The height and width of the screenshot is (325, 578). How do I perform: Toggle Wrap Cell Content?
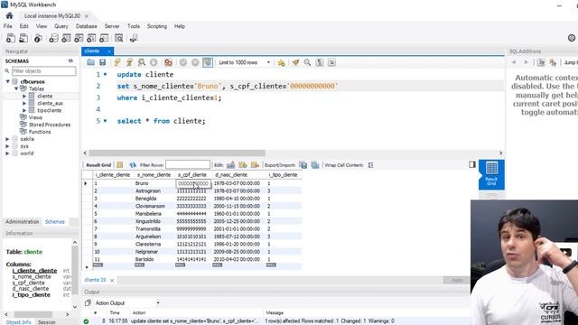point(371,165)
